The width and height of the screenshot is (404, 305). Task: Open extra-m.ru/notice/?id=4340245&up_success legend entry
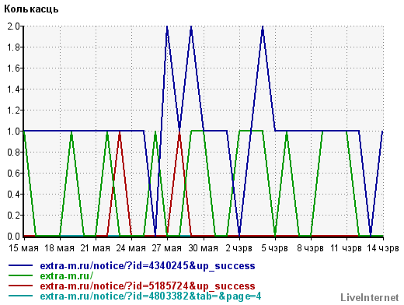pyautogui.click(x=148, y=266)
